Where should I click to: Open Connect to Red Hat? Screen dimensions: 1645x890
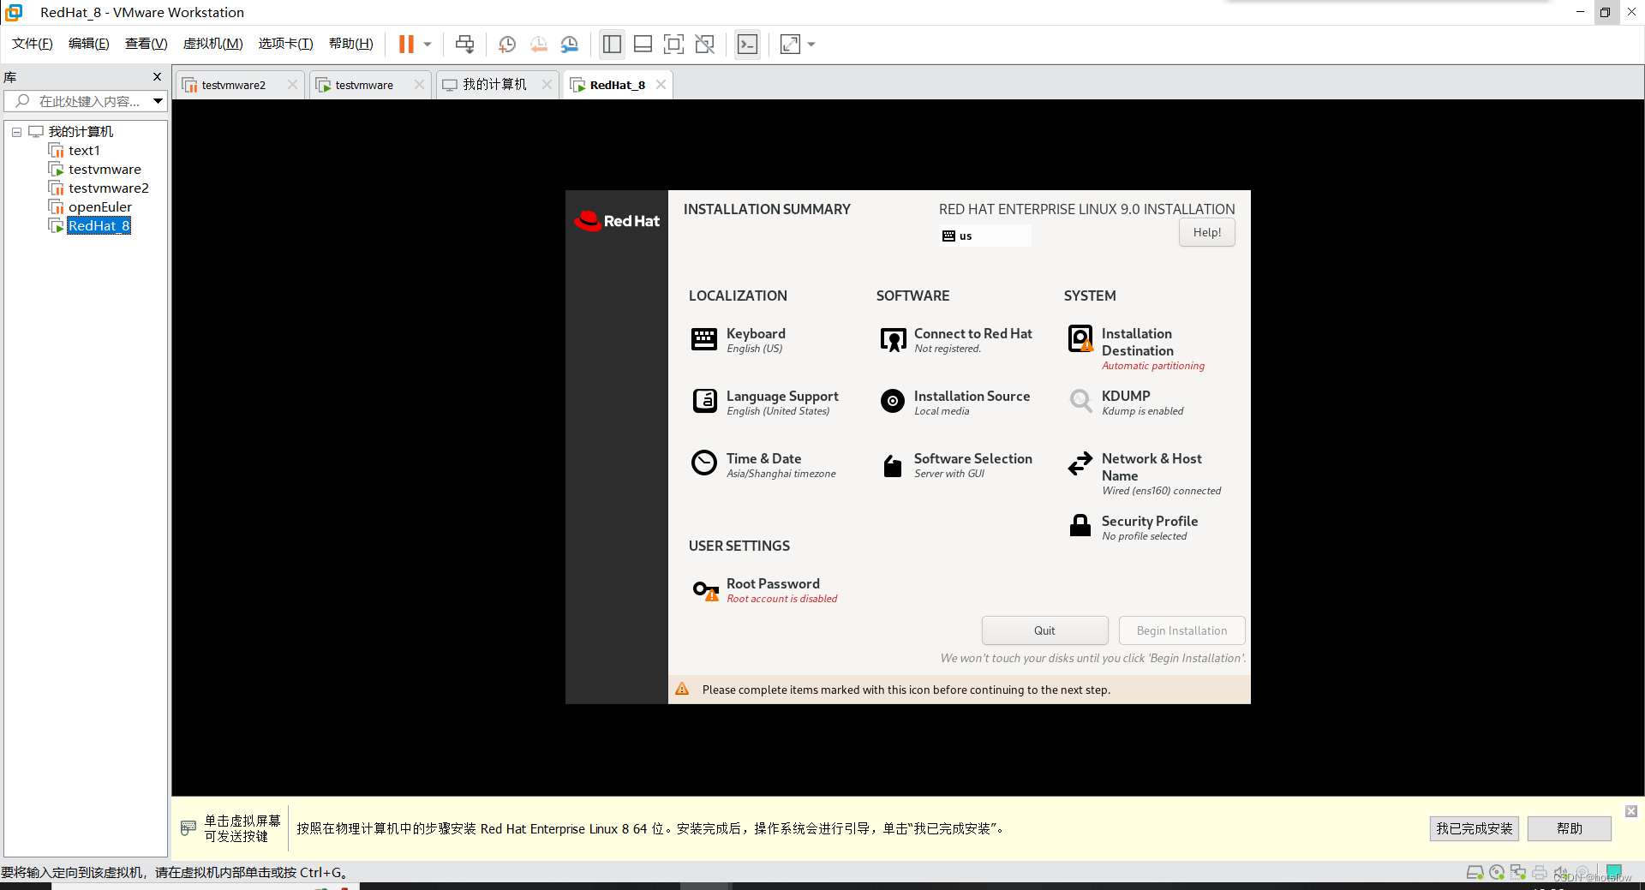(955, 340)
